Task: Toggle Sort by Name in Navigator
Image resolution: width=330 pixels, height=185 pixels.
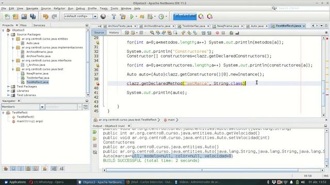Action: tap(54, 169)
